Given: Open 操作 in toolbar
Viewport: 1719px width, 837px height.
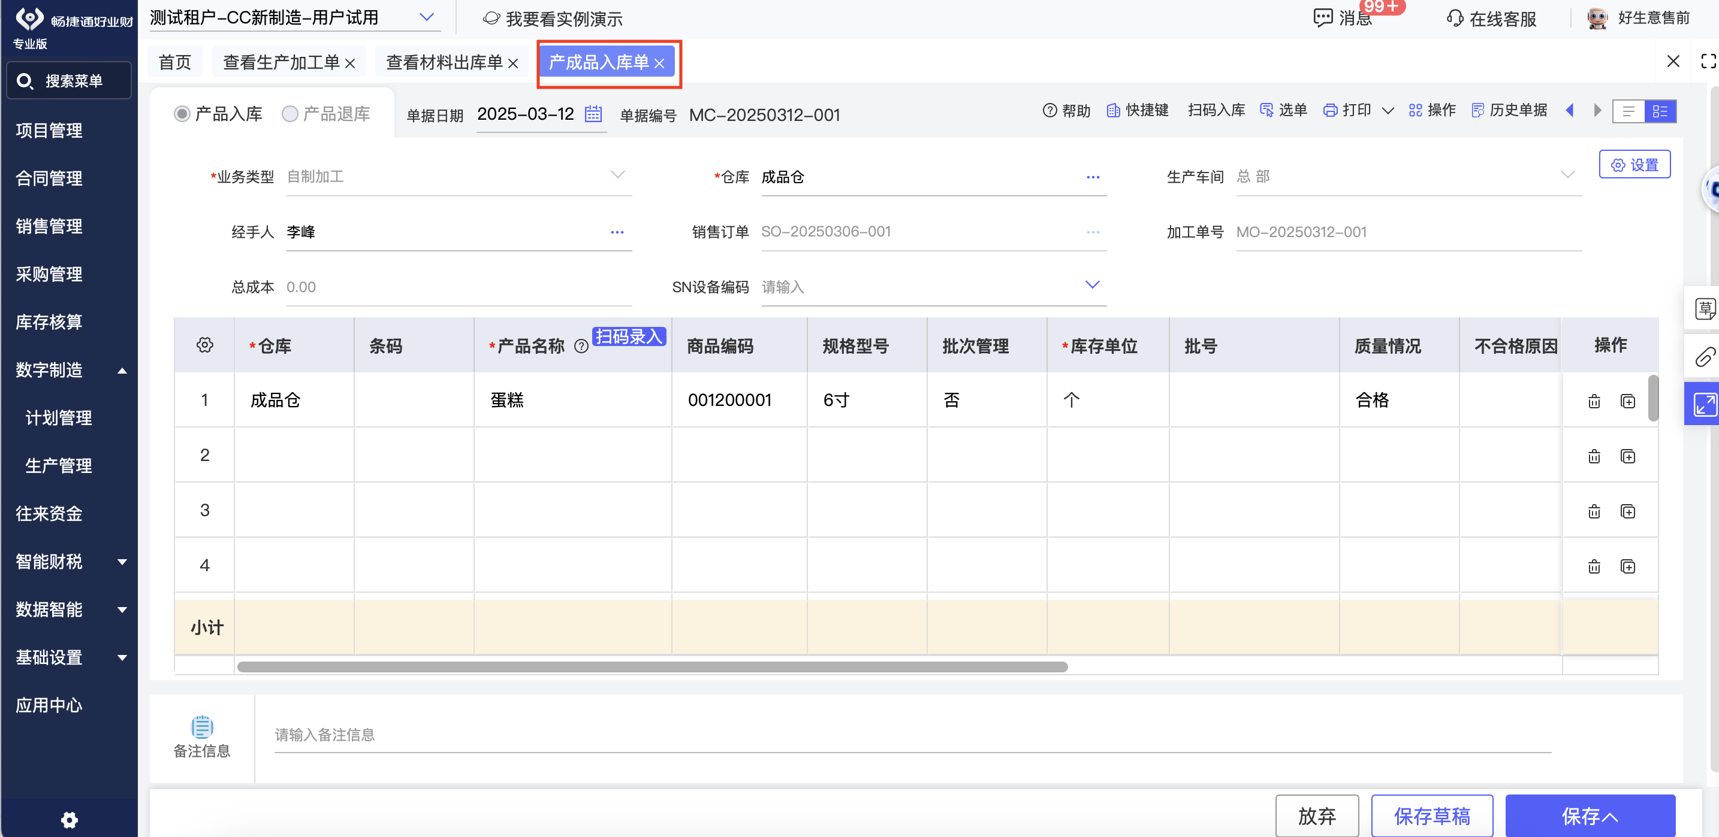Looking at the screenshot, I should [1432, 110].
